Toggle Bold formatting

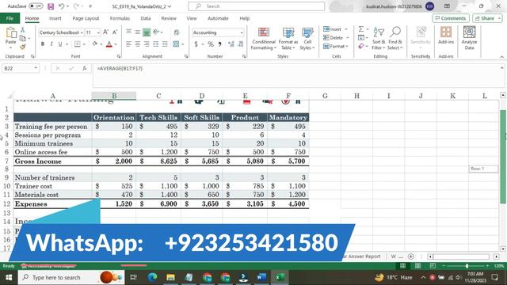tap(42, 44)
